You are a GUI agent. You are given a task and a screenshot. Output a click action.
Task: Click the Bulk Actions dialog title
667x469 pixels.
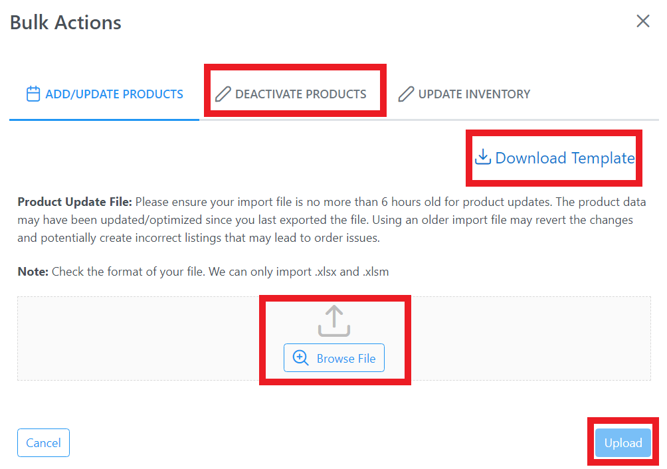(66, 23)
